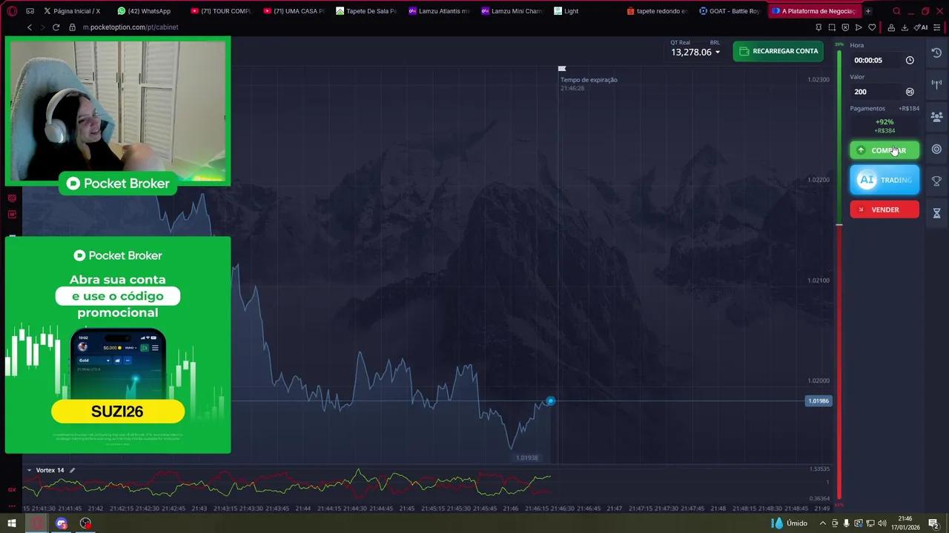Image resolution: width=949 pixels, height=533 pixels.
Task: Open Opera GX from the taskbar
Action: coord(37,523)
